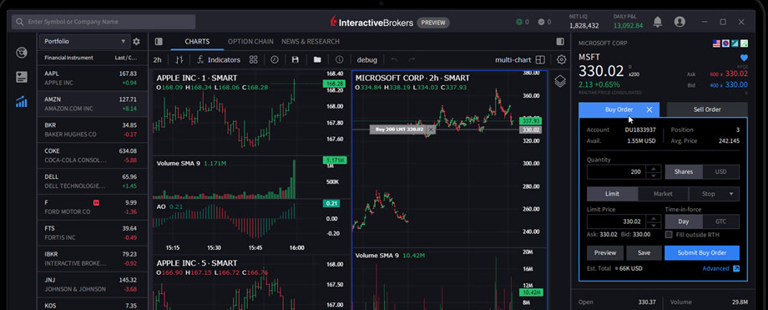Switch to the NEWS & RESEARCH tab
Viewport: 768px width, 310px height.
click(x=310, y=42)
